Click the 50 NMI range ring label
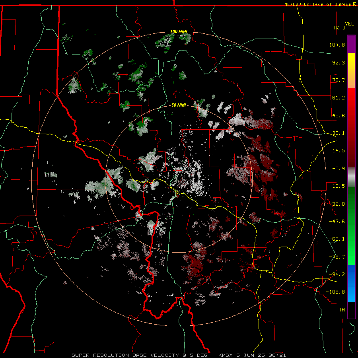Viewport: 358px width, 358px height. click(179, 105)
